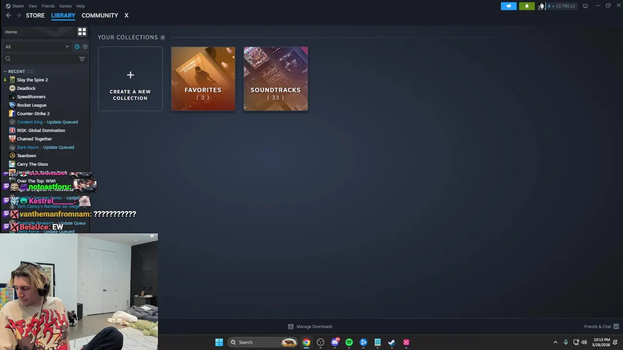Open OBS Studio from the taskbar
The width and height of the screenshot is (623, 350).
[x=320, y=342]
